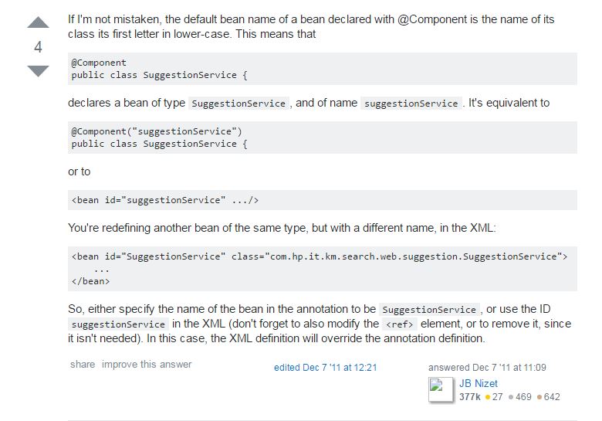This screenshot has height=421, width=602.
Task: Click the inline <ref> code snippet
Action: 400,324
